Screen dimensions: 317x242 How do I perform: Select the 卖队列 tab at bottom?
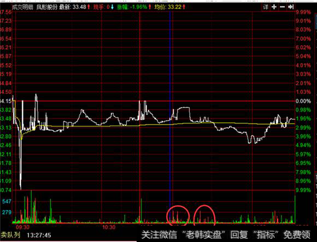click(10, 235)
